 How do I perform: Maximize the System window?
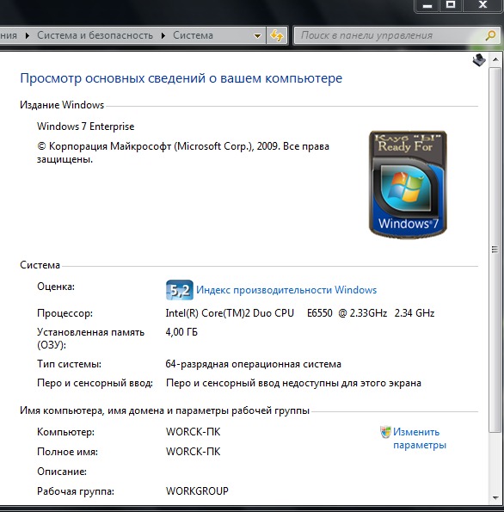(x=451, y=5)
